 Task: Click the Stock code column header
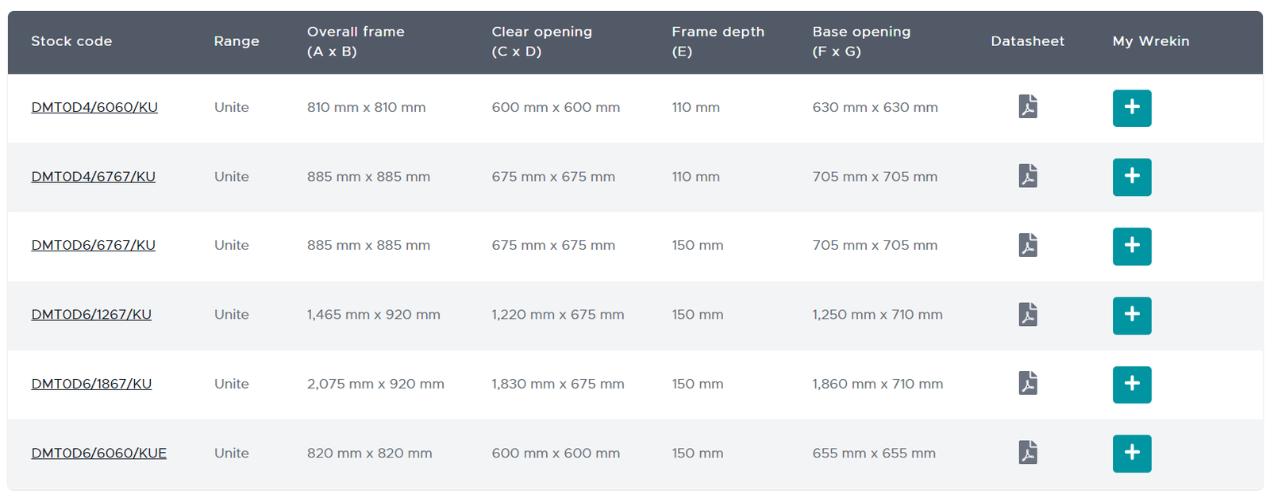[x=71, y=41]
